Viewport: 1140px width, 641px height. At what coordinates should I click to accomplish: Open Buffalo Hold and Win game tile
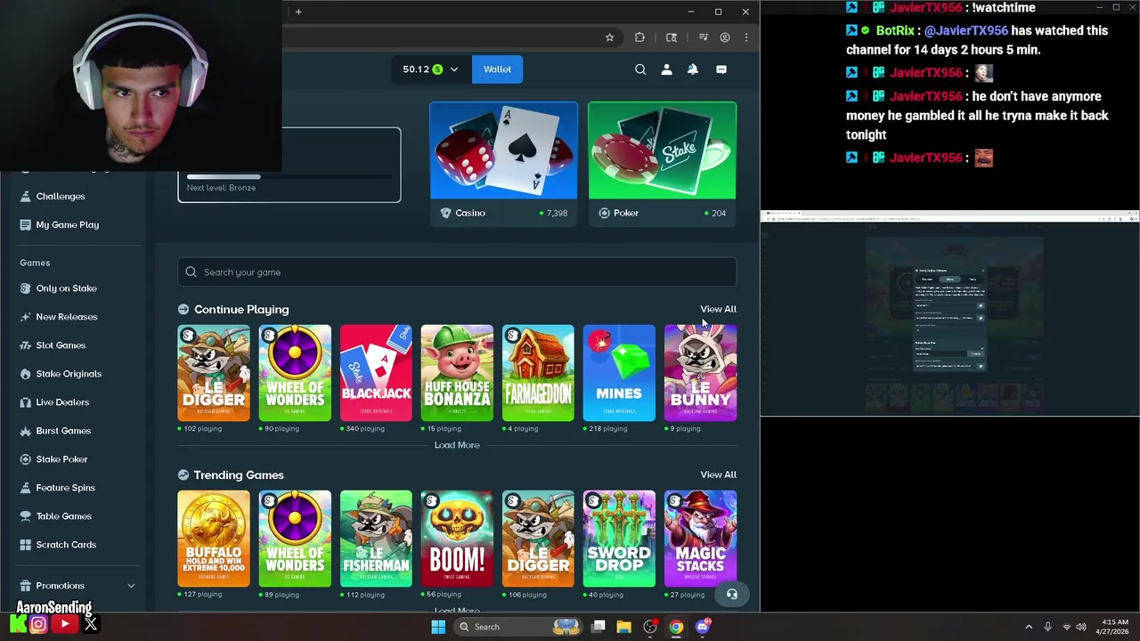[214, 539]
